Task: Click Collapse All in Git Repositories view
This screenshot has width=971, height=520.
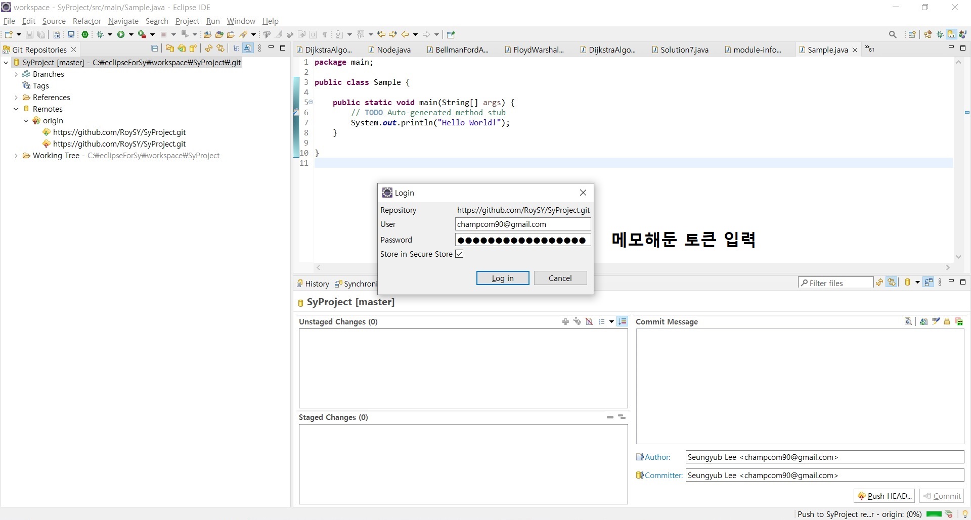Action: [155, 49]
